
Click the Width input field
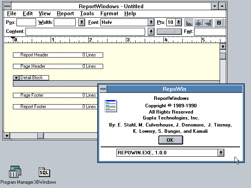(65, 22)
